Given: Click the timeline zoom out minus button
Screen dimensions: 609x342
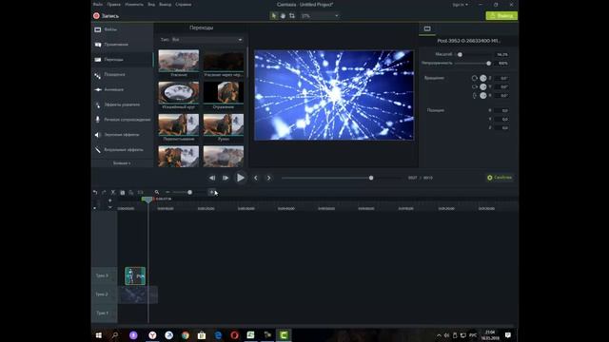Looking at the screenshot, I should coord(167,192).
